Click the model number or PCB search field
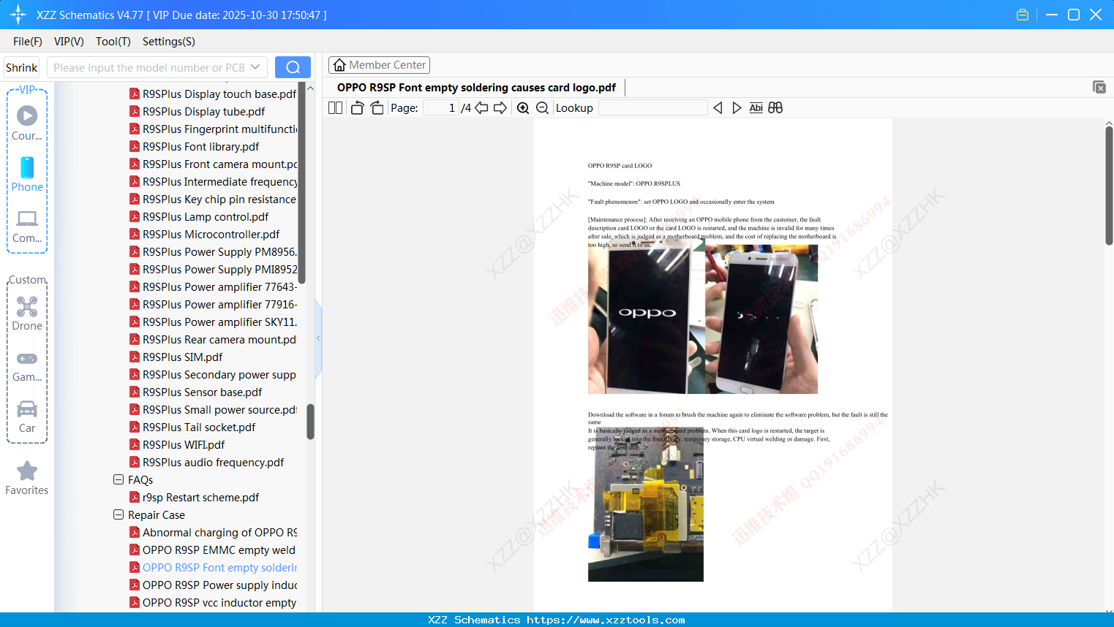The image size is (1114, 627). coord(150,67)
